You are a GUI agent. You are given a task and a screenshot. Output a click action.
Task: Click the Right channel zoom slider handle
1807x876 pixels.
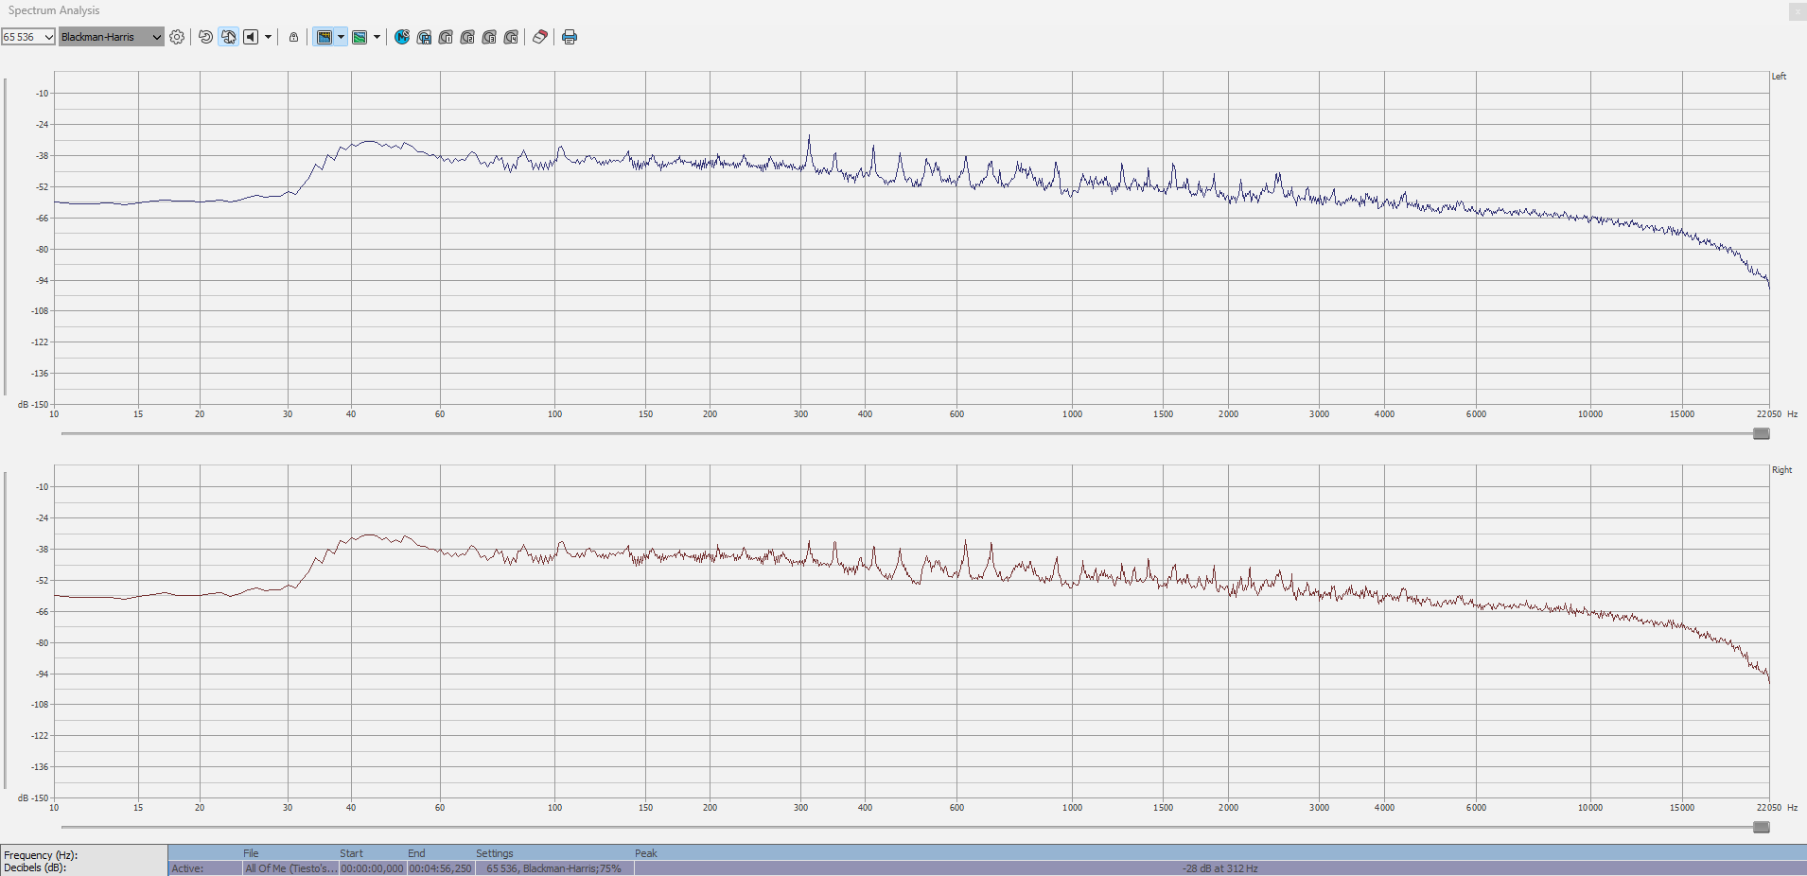coord(1761,827)
